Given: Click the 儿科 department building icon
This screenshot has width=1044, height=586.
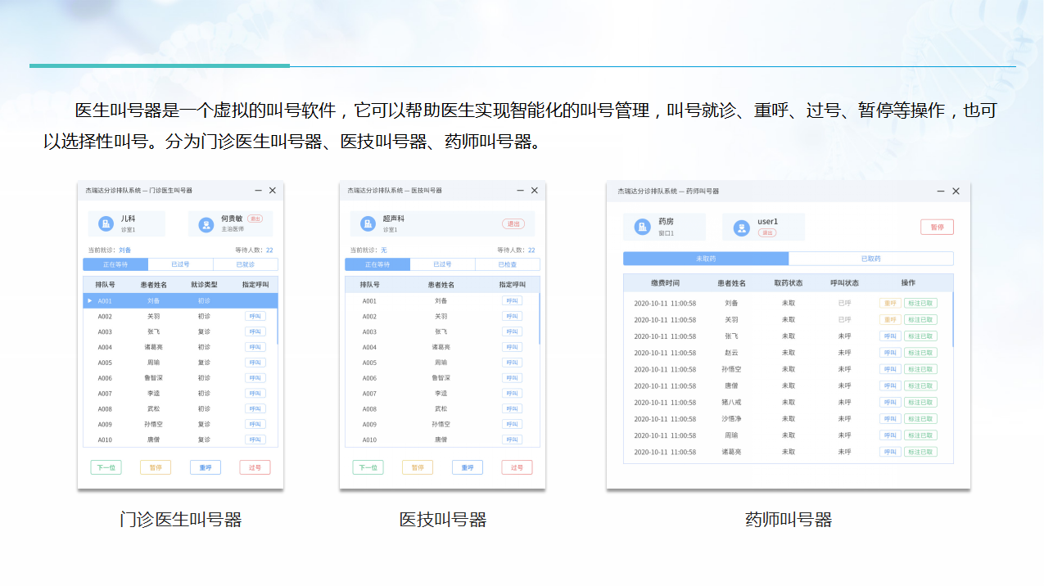Looking at the screenshot, I should pos(106,223).
